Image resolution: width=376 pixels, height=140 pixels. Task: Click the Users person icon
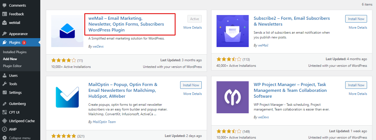[x=4, y=75]
